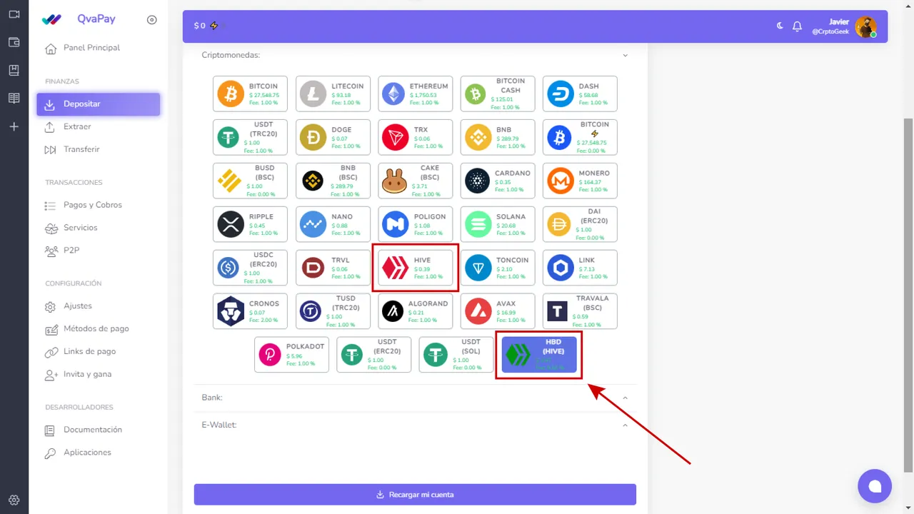Select the HBD (HIVE) card

[x=539, y=355]
